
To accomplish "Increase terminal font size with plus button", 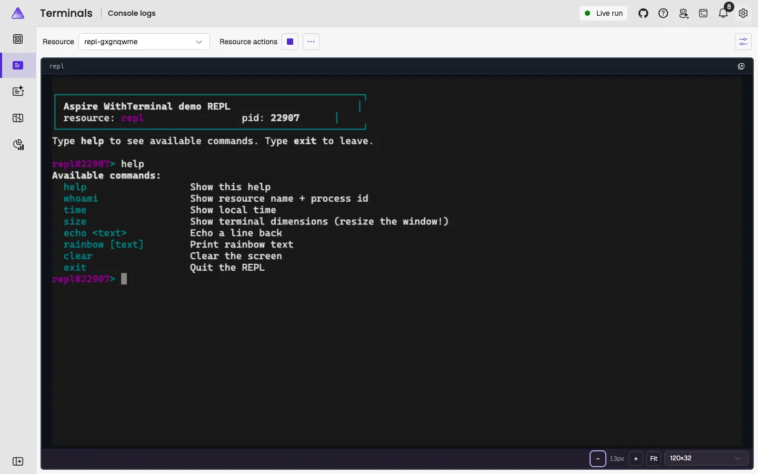I will [636, 459].
